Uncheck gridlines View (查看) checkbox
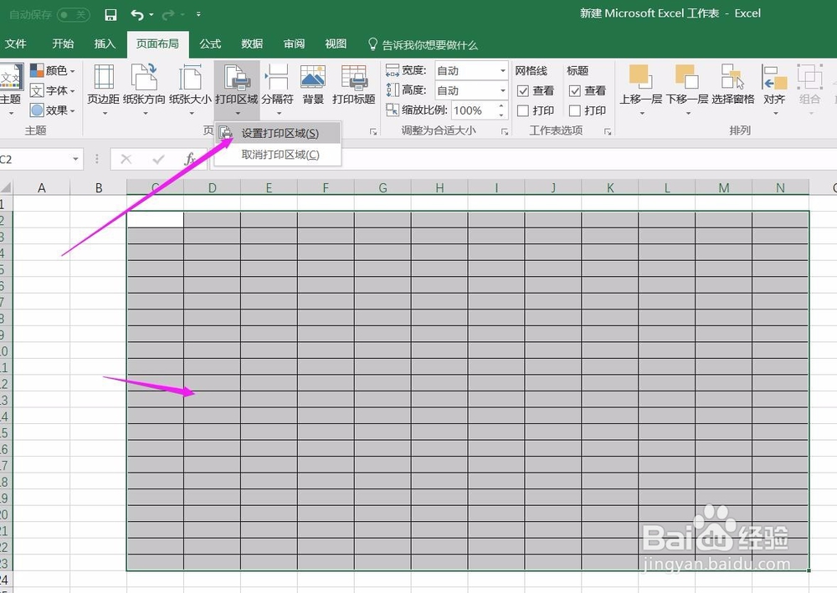Screen dimensions: 837x593 click(x=523, y=90)
